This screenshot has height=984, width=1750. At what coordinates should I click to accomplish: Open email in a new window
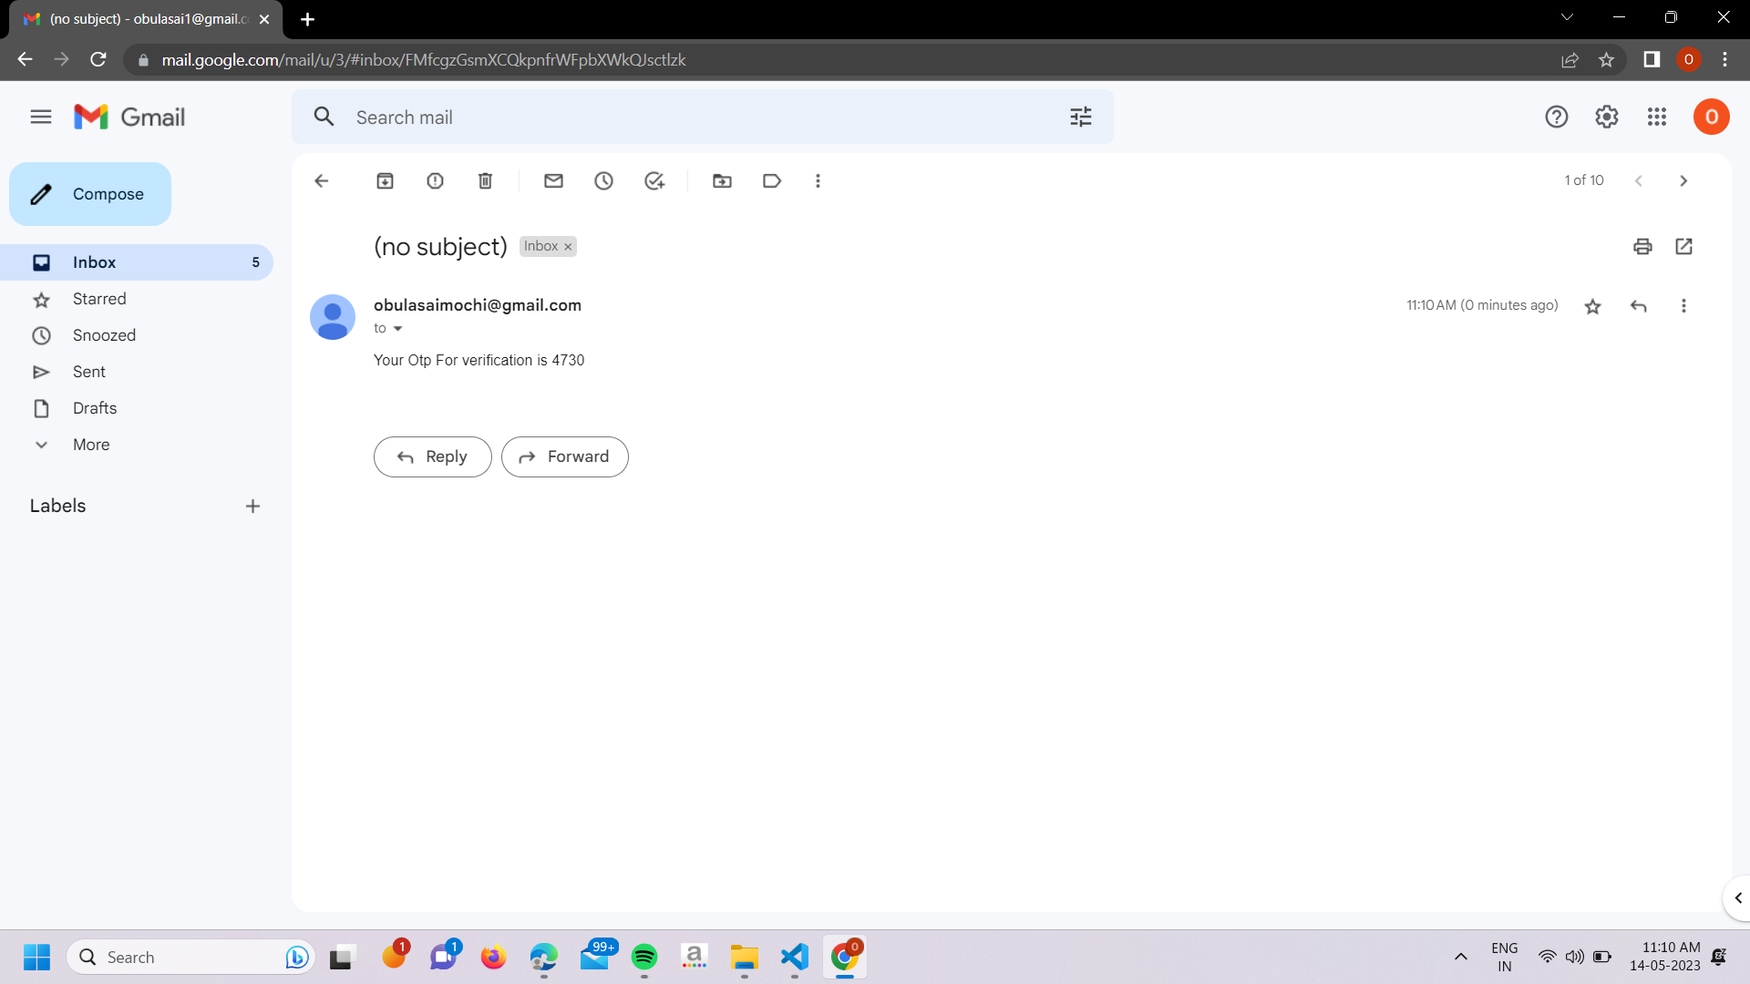pyautogui.click(x=1683, y=246)
